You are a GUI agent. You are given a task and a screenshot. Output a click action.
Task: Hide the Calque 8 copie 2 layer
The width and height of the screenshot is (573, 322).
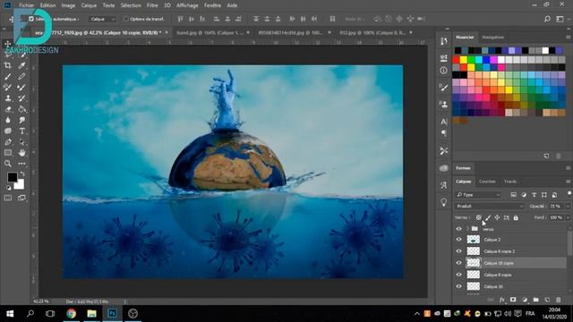[x=458, y=251]
